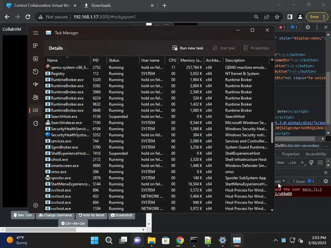
Task: Click Properties button in Task Manager toolbar
Action: pos(256,48)
